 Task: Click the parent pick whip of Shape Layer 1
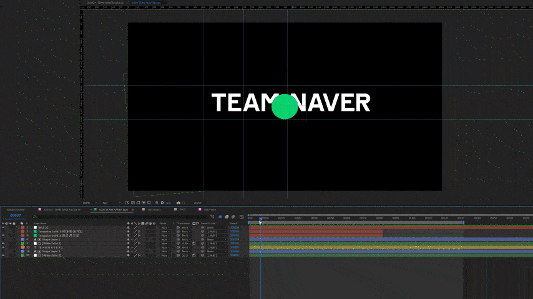[203, 239]
